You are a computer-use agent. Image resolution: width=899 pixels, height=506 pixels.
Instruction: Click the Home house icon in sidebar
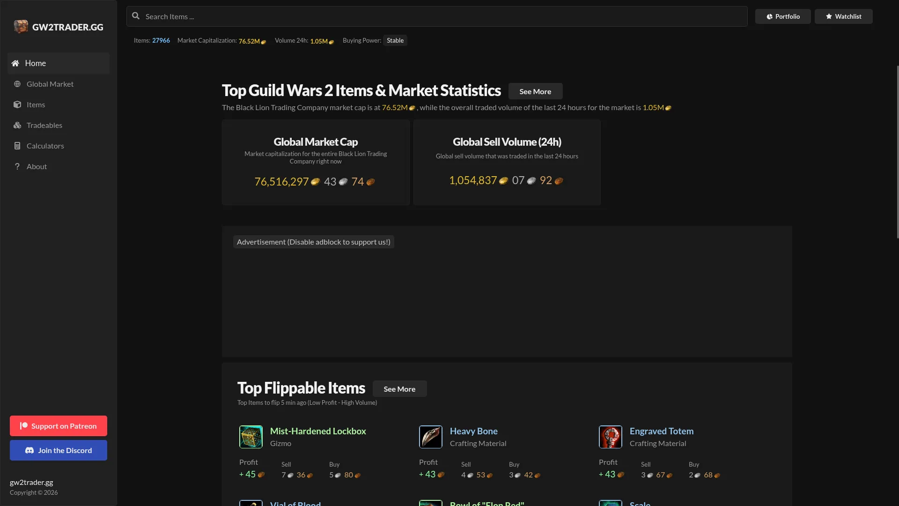point(15,63)
